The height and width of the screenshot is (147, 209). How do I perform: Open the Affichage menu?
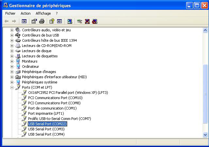43,13
